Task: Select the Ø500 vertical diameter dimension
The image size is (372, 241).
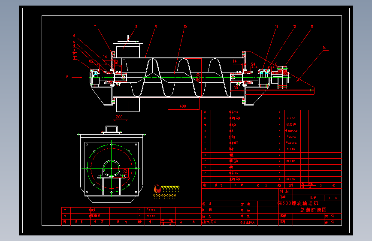Action: coord(198,77)
